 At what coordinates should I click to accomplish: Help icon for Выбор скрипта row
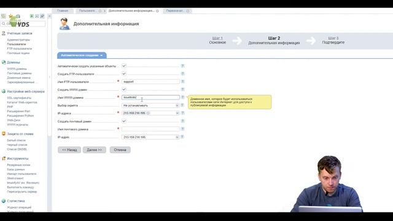point(183,105)
